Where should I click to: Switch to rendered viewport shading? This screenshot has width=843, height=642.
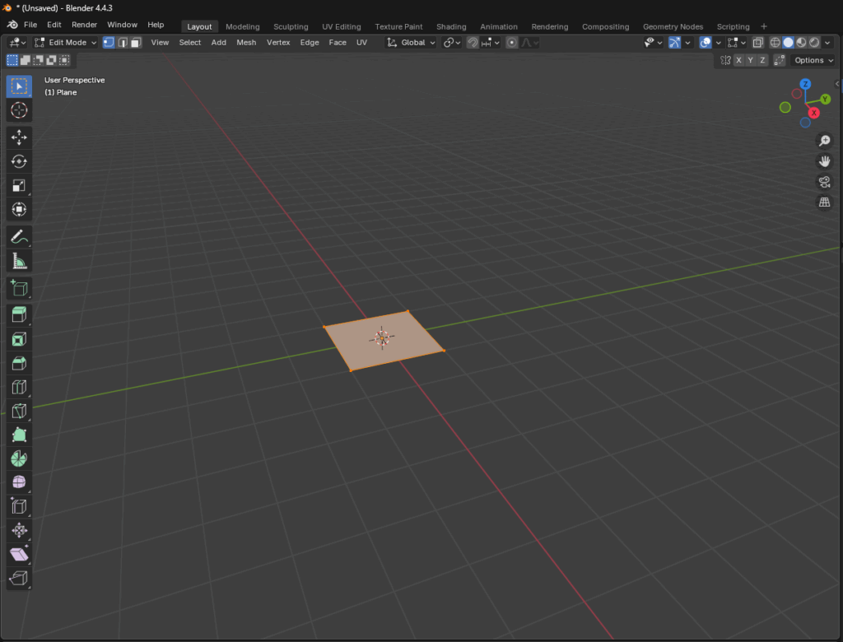(x=814, y=43)
